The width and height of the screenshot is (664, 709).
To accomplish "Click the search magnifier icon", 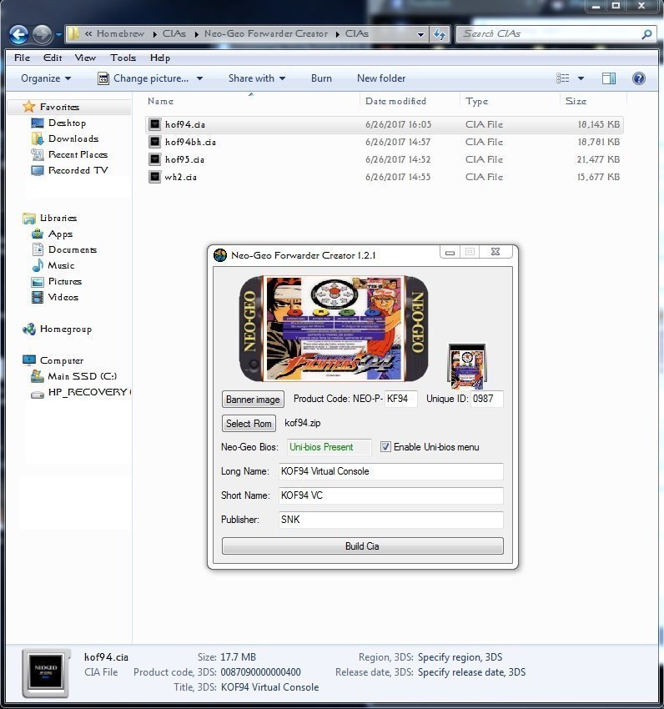I will pos(646,34).
